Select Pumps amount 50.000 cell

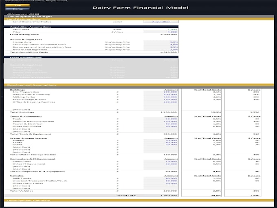point(161,140)
